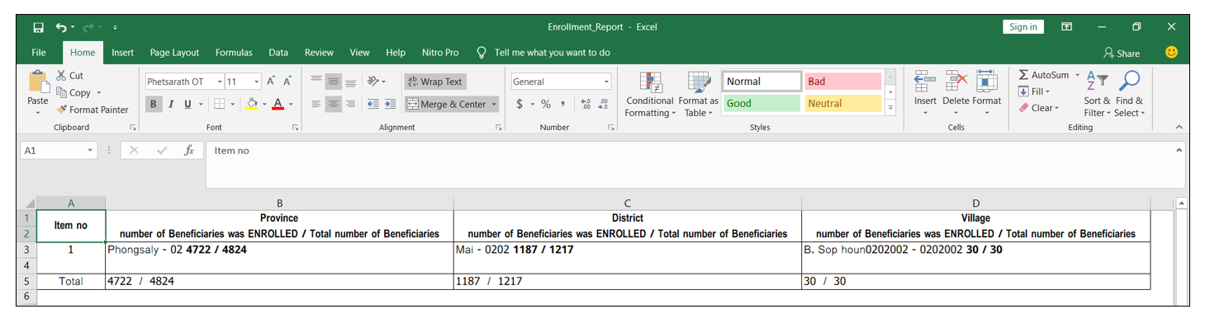Decrease decimal places
Screen dimensions: 1205x323
tap(603, 104)
